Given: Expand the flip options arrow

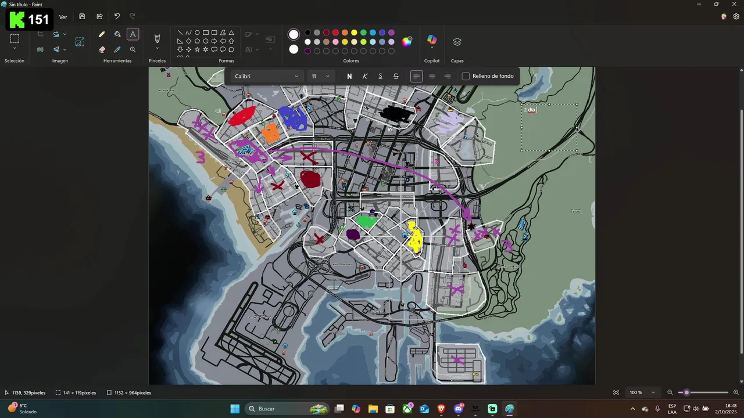Looking at the screenshot, I should pos(65,50).
